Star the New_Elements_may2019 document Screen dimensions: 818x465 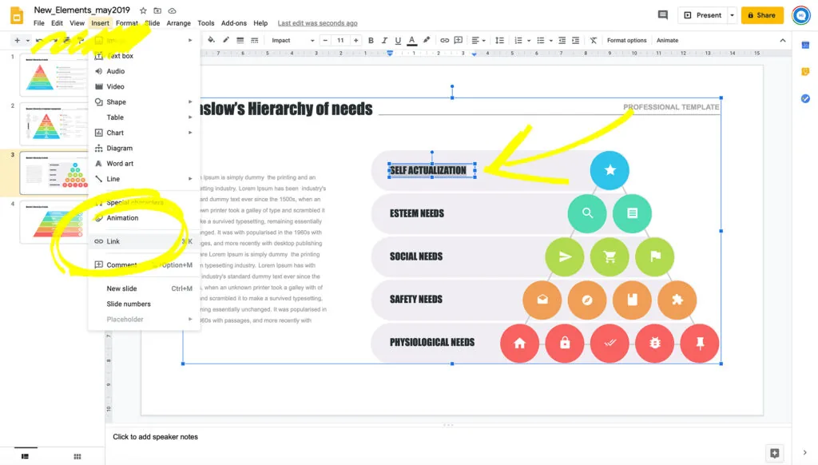(x=143, y=10)
